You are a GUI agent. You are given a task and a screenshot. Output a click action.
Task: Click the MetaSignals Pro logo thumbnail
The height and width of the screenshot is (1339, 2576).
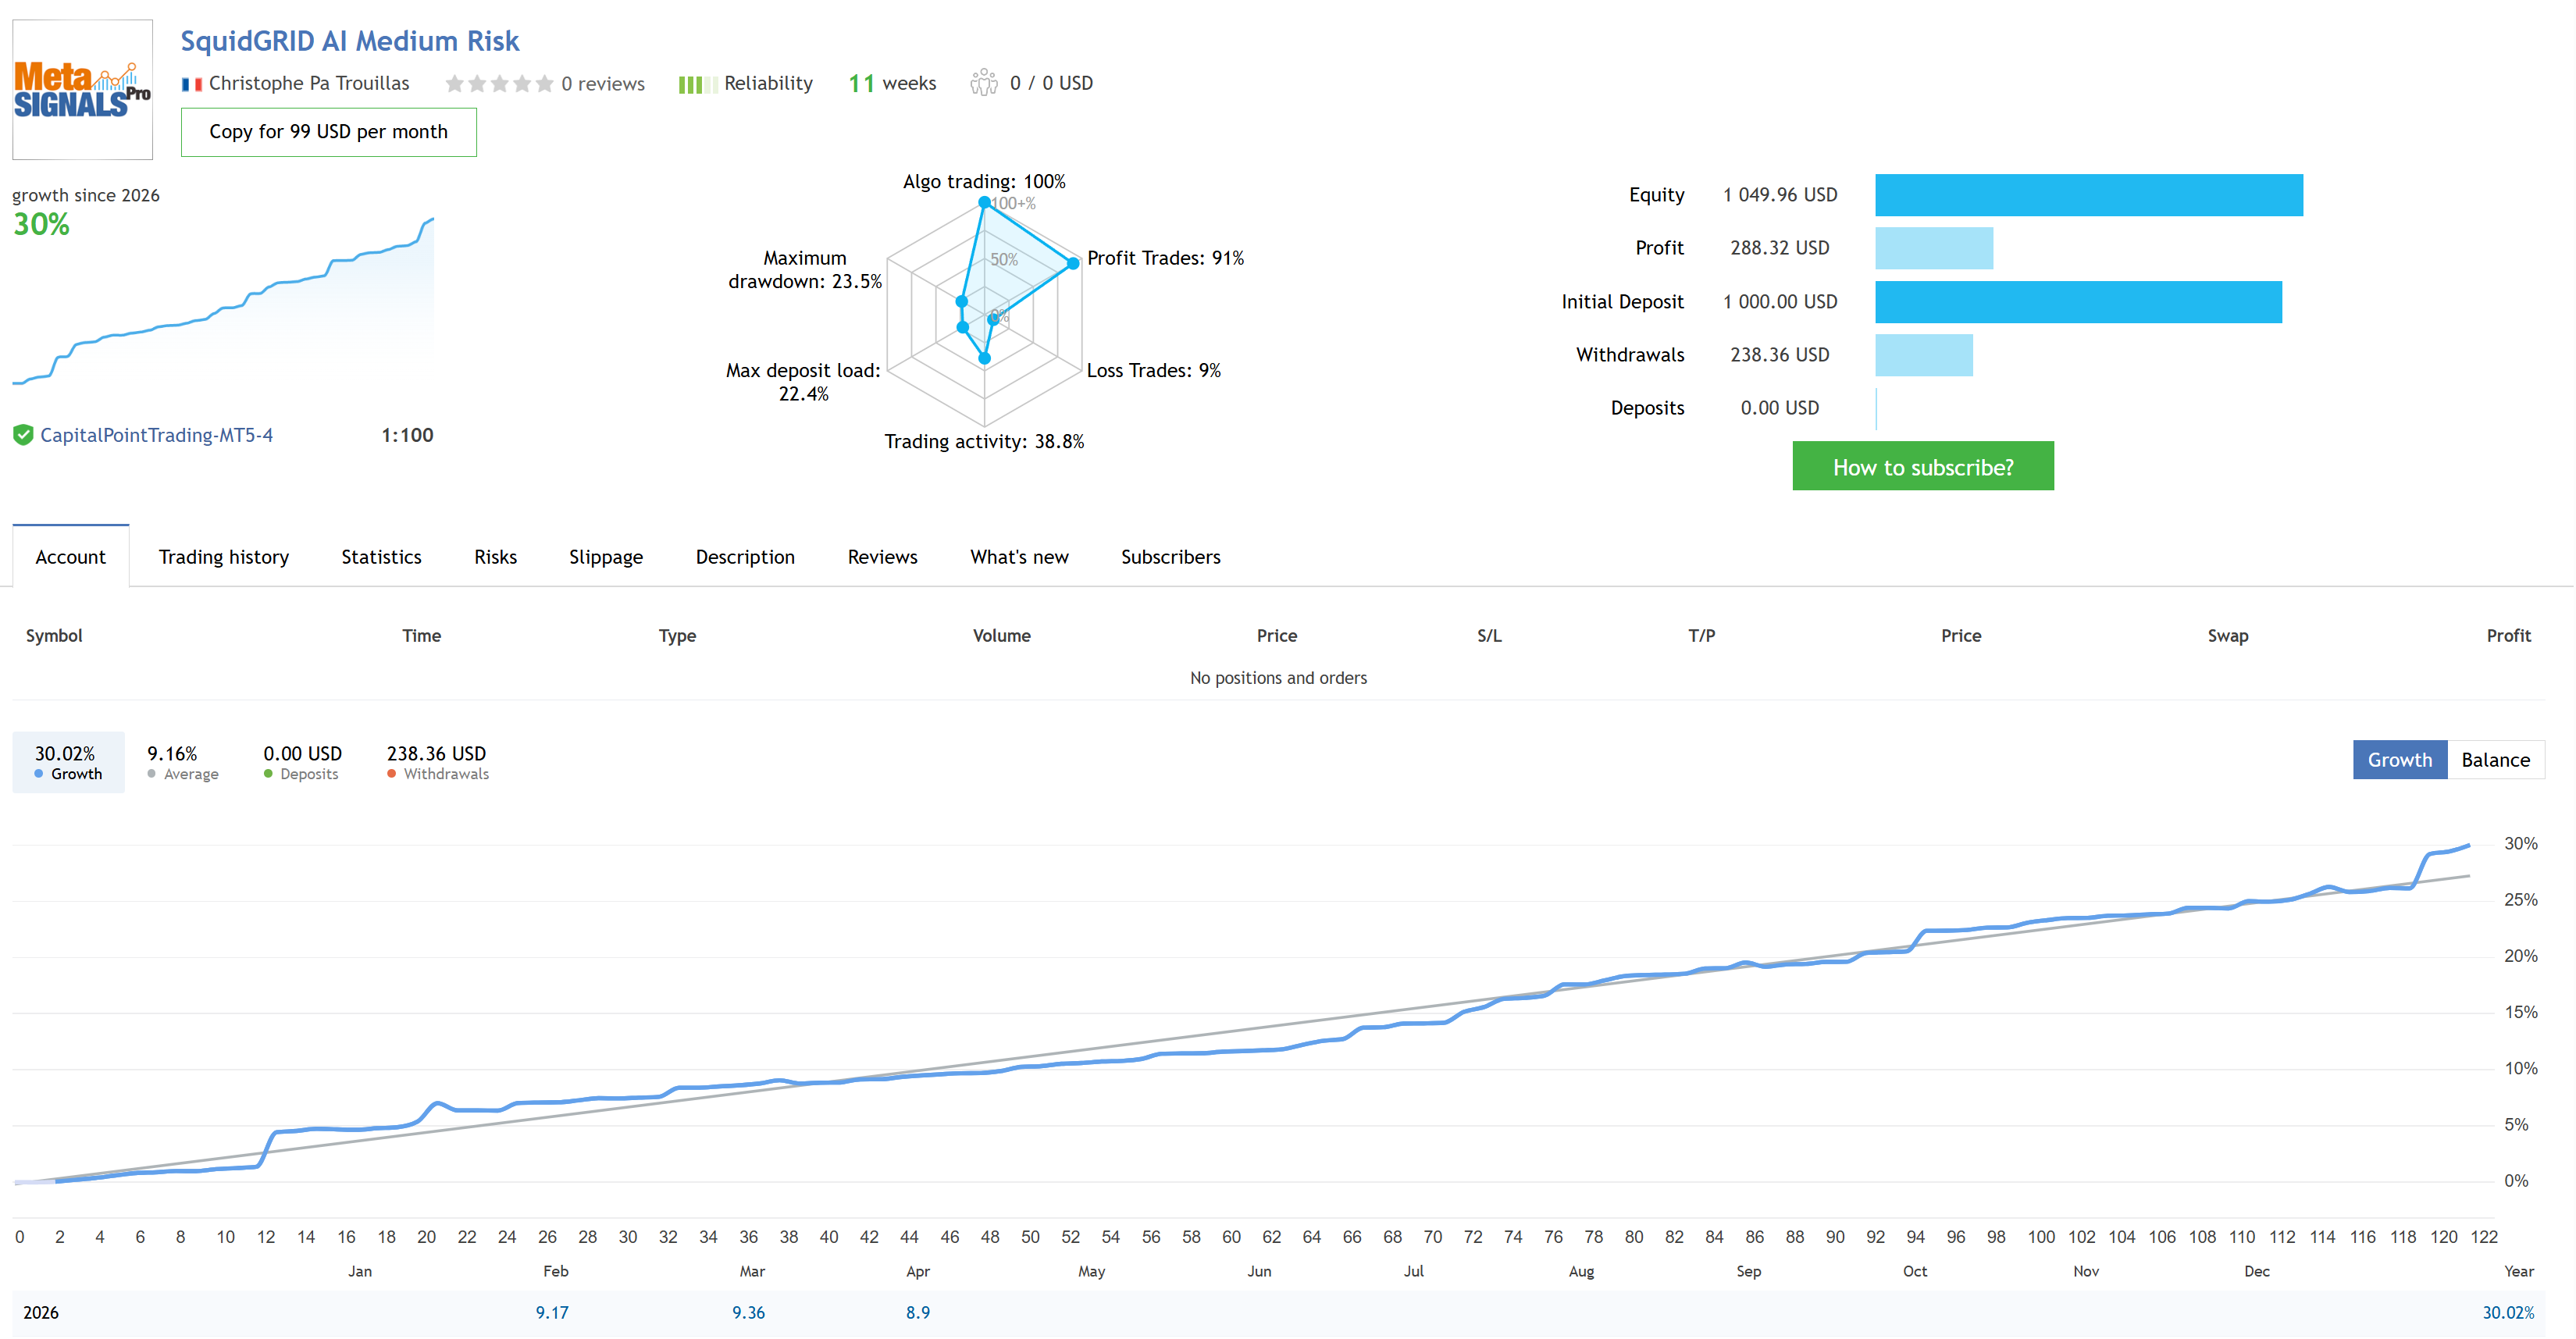pyautogui.click(x=82, y=89)
